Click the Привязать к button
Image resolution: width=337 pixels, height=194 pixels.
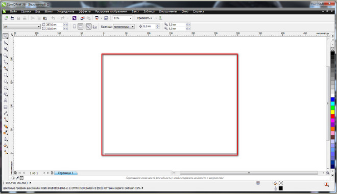click(145, 18)
